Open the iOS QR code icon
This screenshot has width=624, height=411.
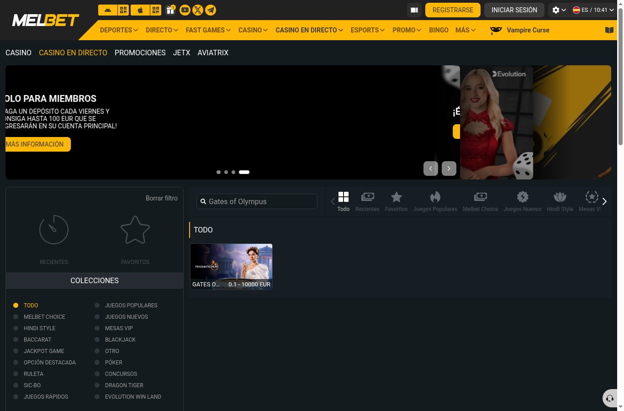click(156, 10)
